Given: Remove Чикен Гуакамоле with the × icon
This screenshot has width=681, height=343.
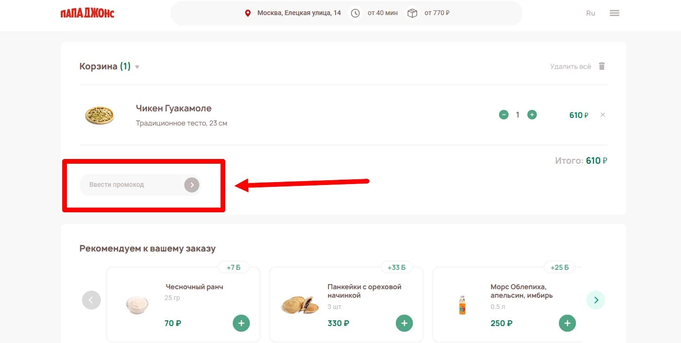Looking at the screenshot, I should tap(602, 114).
